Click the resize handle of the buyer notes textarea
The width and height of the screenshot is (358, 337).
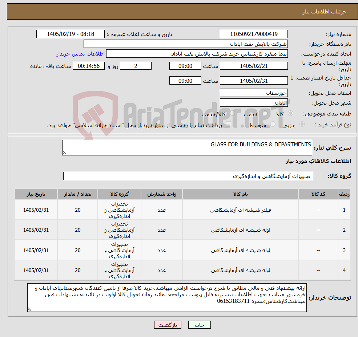coord(29,309)
